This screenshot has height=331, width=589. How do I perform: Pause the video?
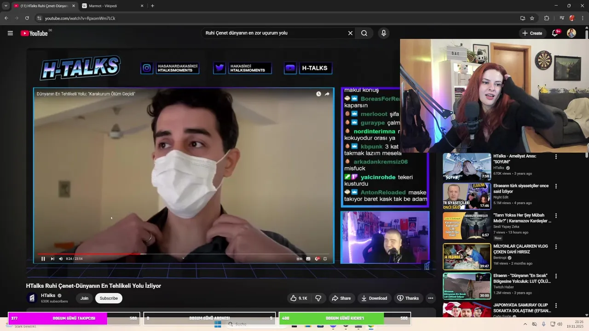click(43, 259)
